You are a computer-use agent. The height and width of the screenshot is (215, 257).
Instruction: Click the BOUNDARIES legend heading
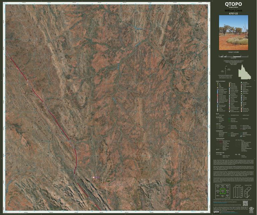219,117
